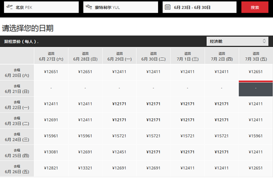Choose ¥15961 fare for 6月24日 to 6月28日
This screenshot has height=178, width=273.
point(85,136)
